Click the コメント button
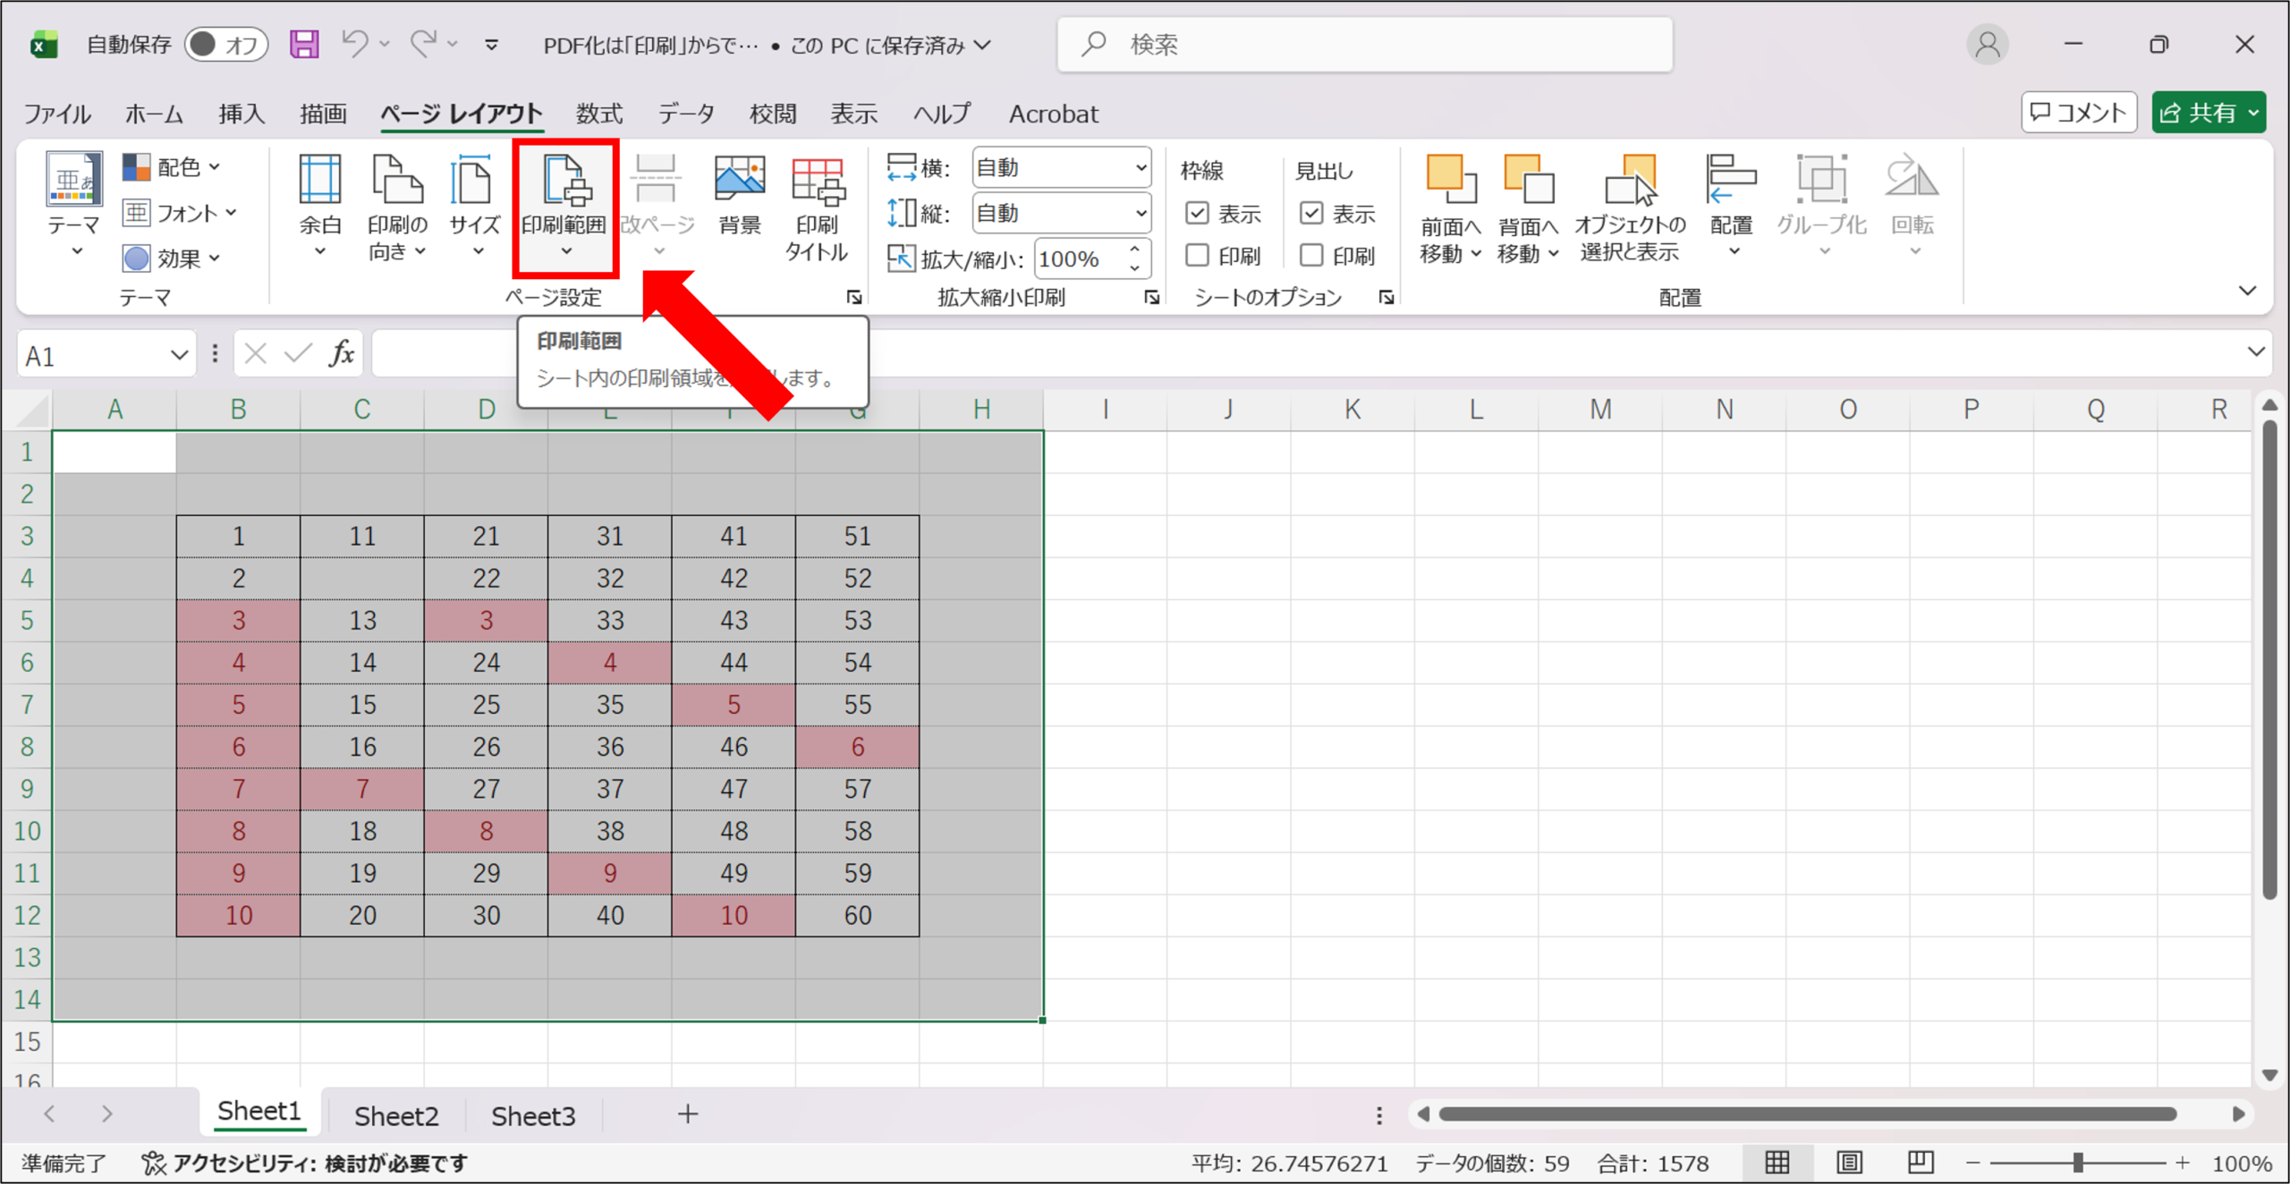The width and height of the screenshot is (2290, 1184). (x=2078, y=113)
